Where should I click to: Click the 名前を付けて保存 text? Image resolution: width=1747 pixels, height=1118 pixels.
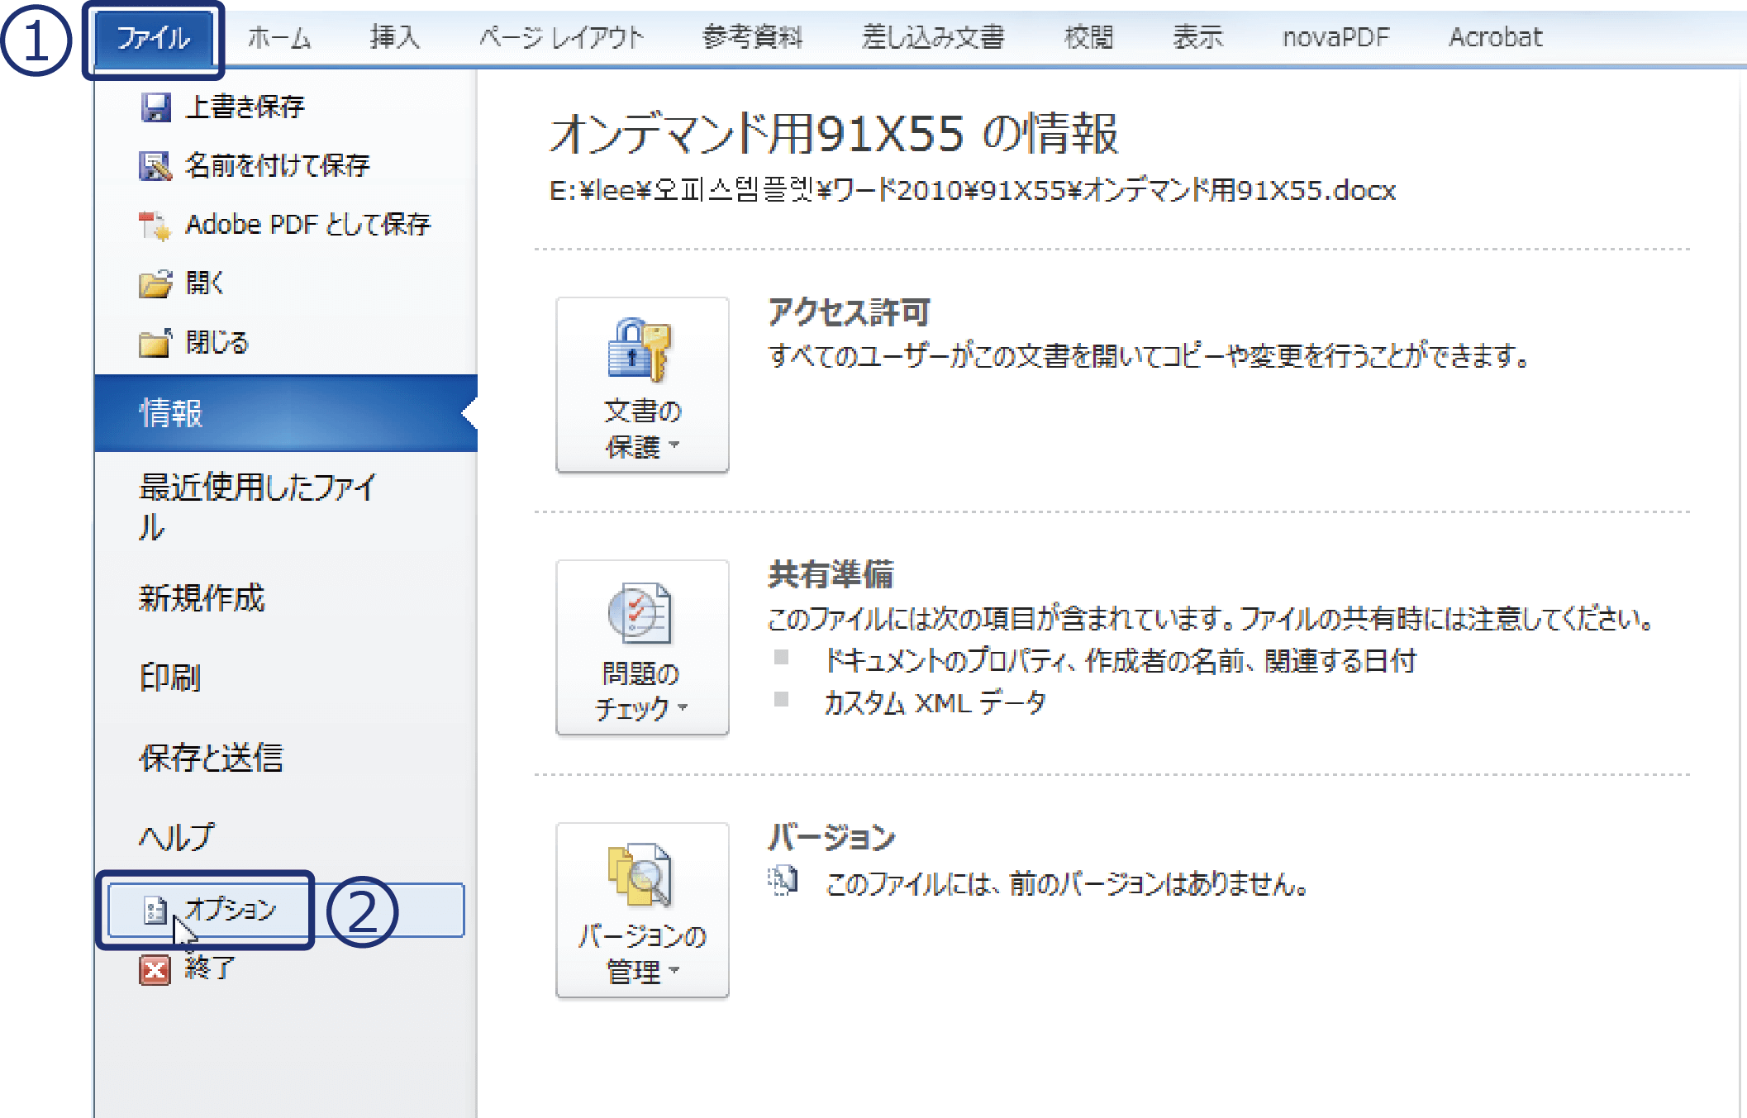coord(278,165)
